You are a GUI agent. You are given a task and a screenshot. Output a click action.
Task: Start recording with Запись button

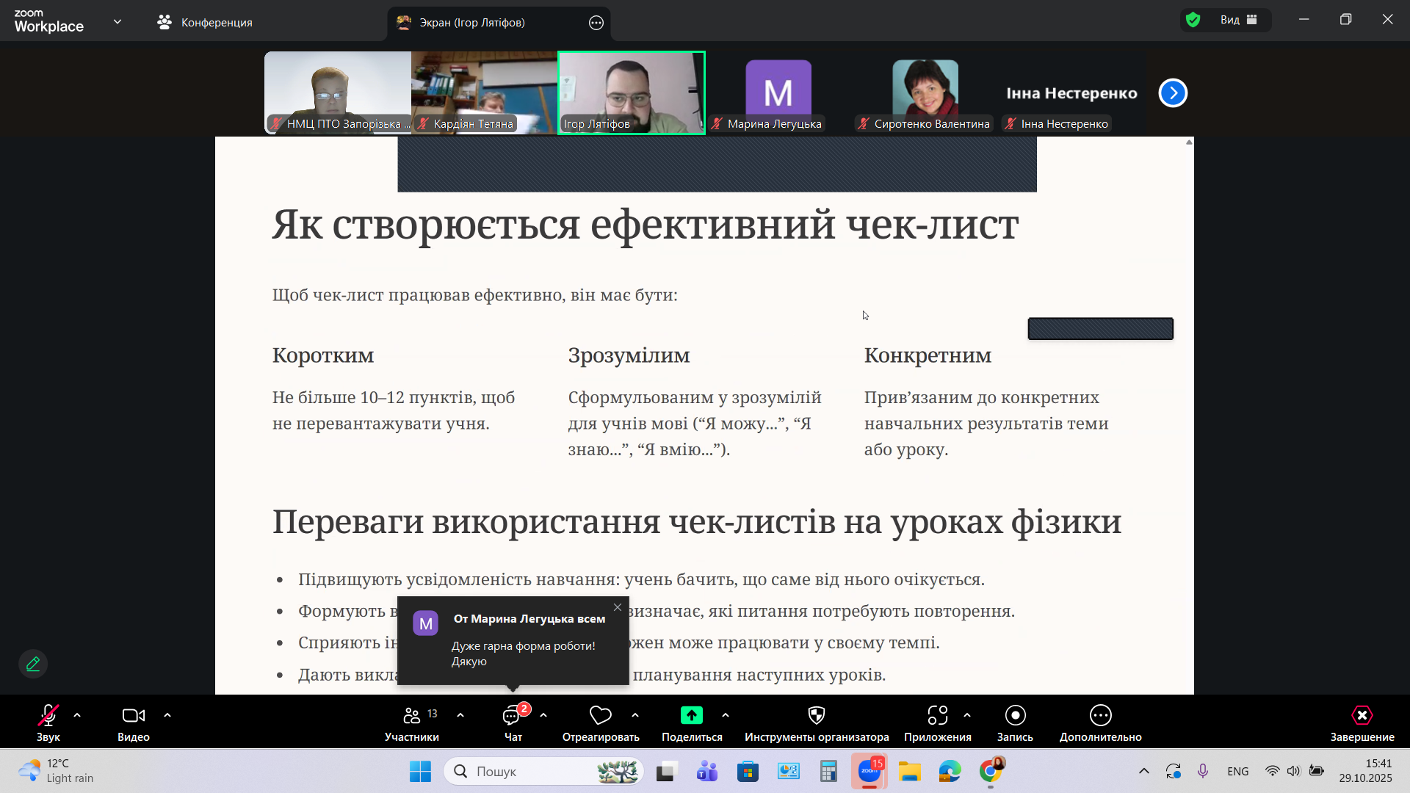pos(1015,716)
